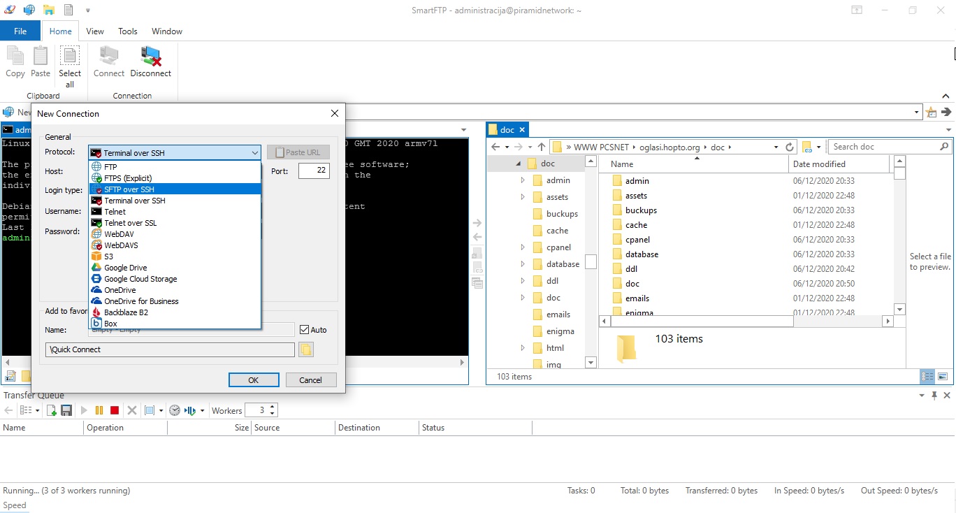Click oglasi.hopto.org in the breadcrumb path
Viewport: 956px width, 513px height.
(669, 147)
